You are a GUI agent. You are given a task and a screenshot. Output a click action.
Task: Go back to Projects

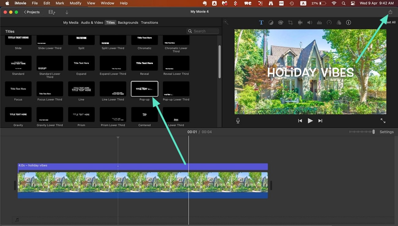tap(32, 12)
